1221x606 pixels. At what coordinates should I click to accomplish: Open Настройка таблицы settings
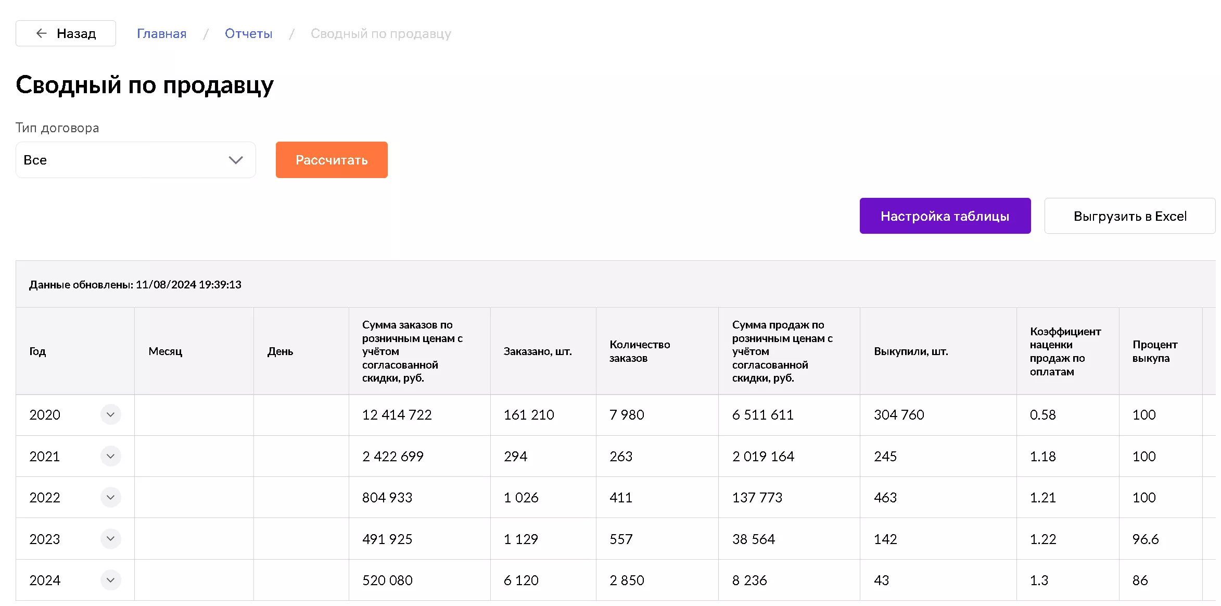(x=945, y=216)
